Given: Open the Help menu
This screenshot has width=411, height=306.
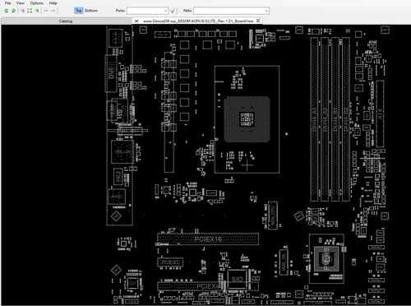Looking at the screenshot, I should [53, 3].
